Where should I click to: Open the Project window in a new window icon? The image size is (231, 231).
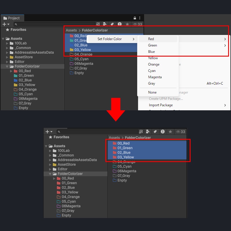[x=98, y=24]
